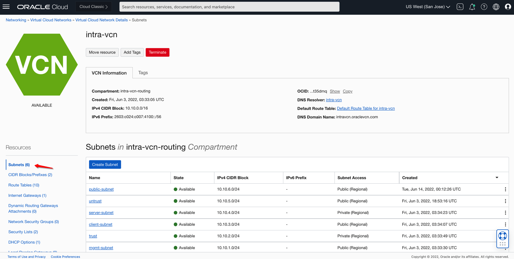Click the red Terminate button
Viewport: 514px width, 259px height.
[x=157, y=52]
